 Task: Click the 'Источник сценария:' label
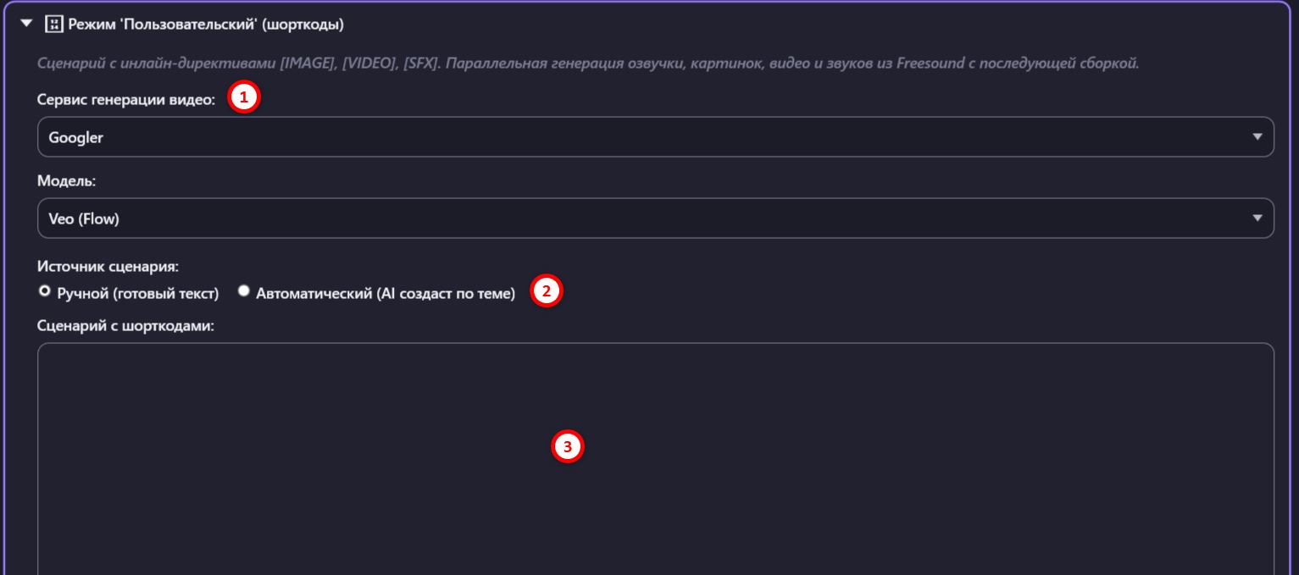pyautogui.click(x=108, y=266)
